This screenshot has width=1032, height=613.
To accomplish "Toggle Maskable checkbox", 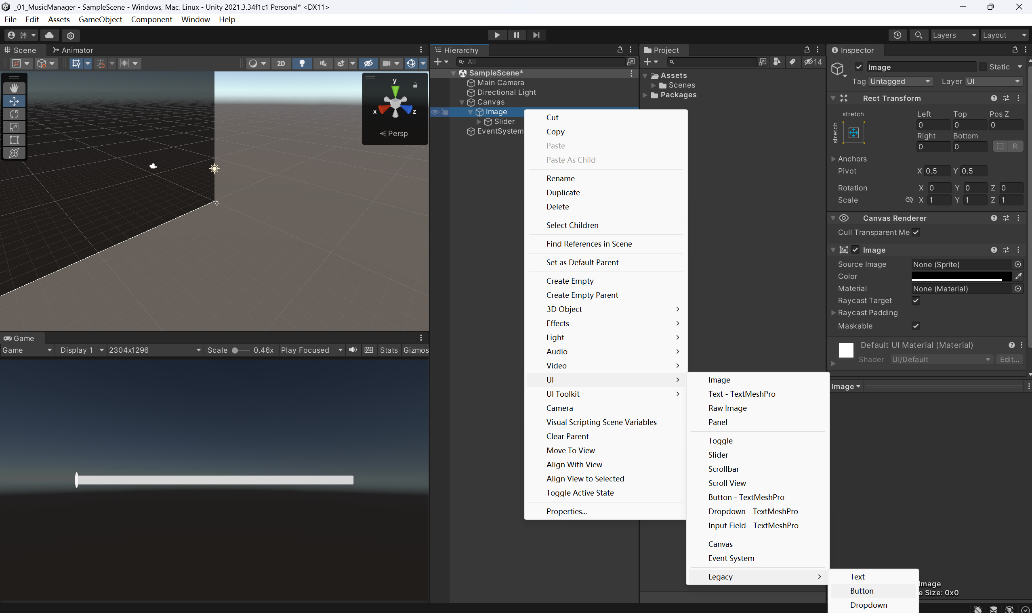I will (x=916, y=326).
